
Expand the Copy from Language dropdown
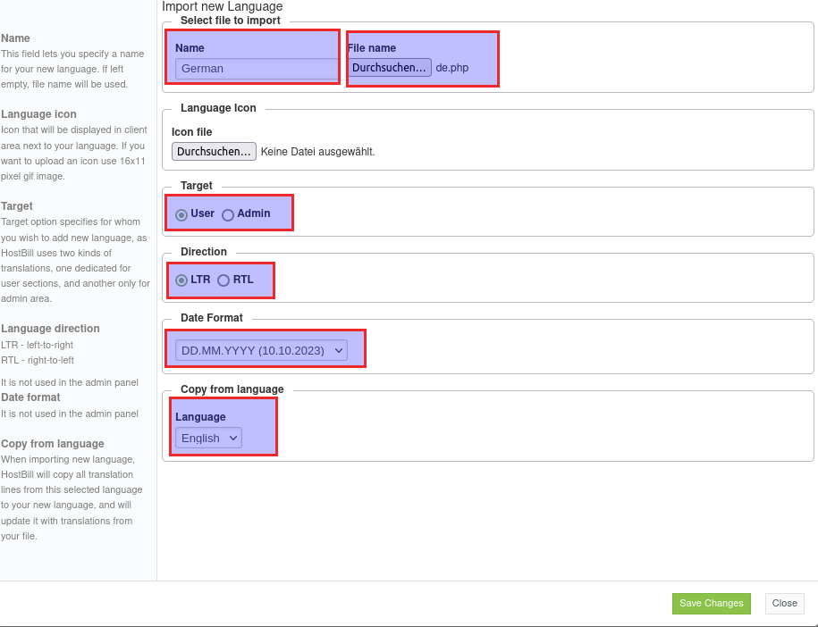[208, 439]
